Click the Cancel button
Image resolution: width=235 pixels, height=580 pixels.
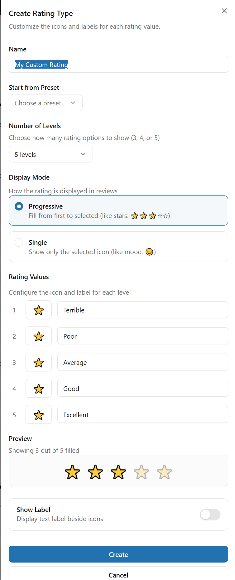[118, 575]
